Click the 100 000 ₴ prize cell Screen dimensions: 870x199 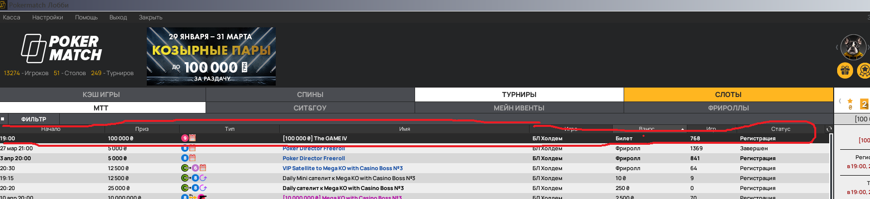tap(120, 138)
